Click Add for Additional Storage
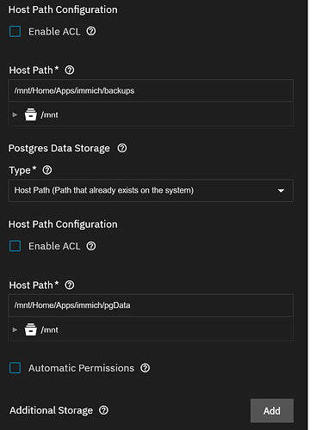The image size is (316, 430). [x=272, y=410]
